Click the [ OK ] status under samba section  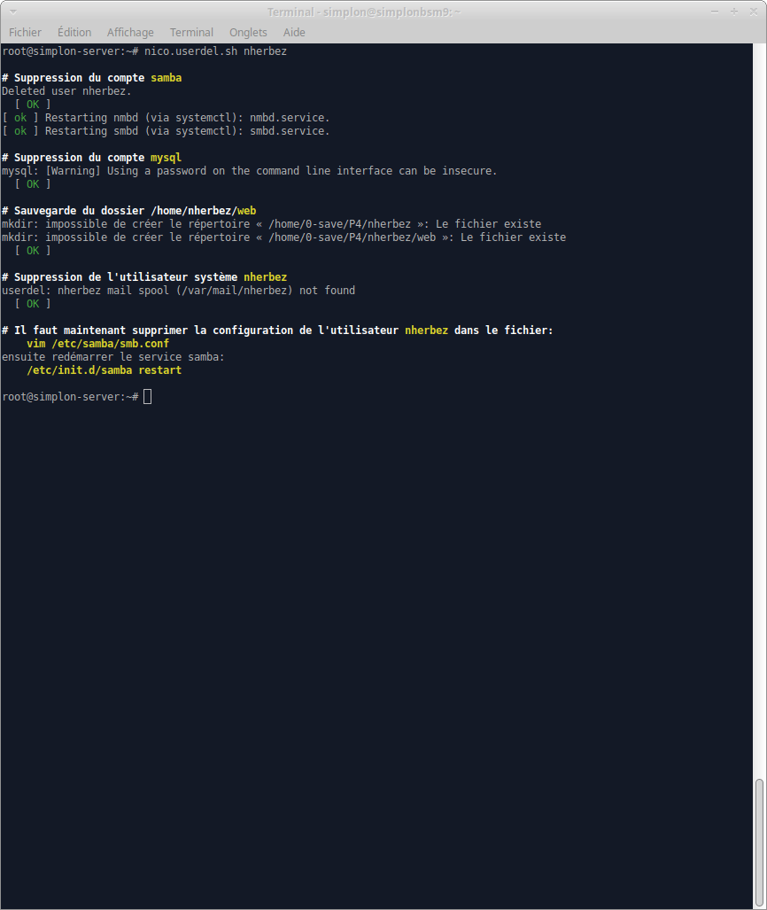pos(33,105)
